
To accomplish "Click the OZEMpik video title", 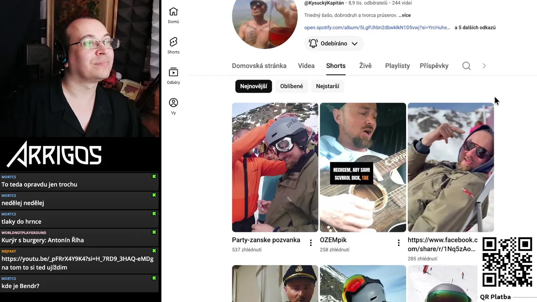I will [333, 240].
